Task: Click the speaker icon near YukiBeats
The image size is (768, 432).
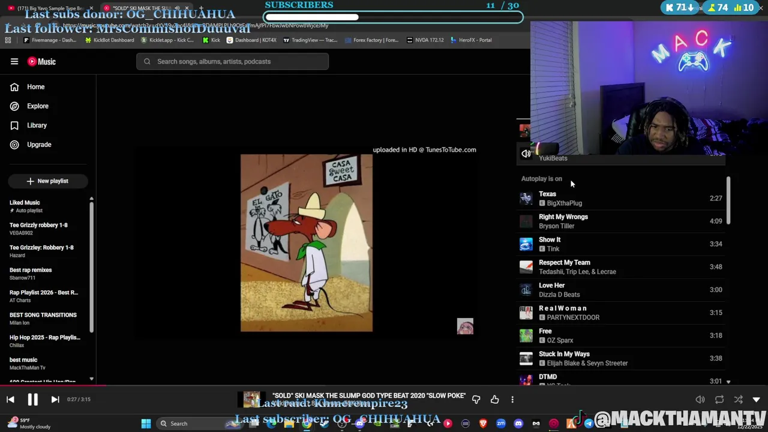Action: [x=526, y=154]
